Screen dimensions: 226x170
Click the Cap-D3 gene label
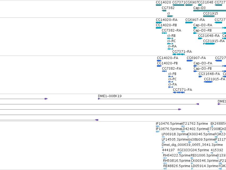pyautogui.click(x=199, y=8)
